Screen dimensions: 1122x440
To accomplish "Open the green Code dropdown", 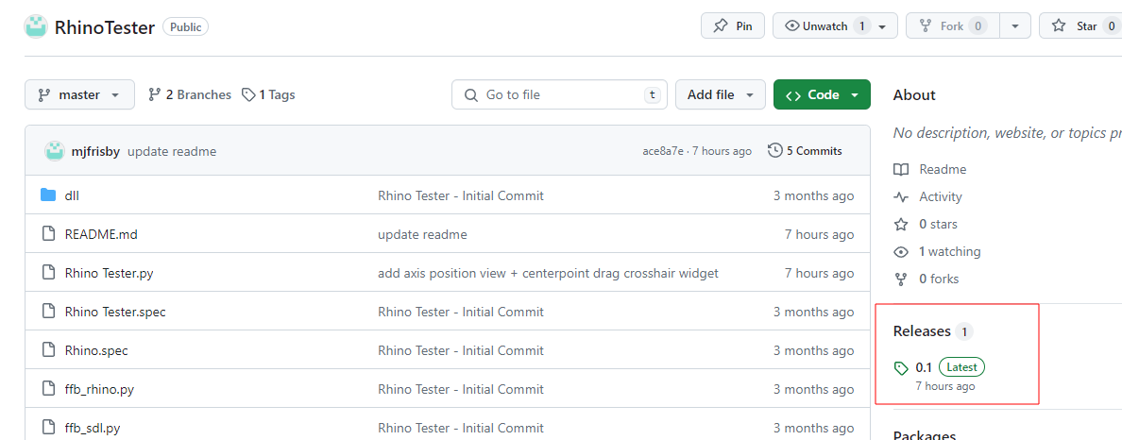I will (x=822, y=94).
